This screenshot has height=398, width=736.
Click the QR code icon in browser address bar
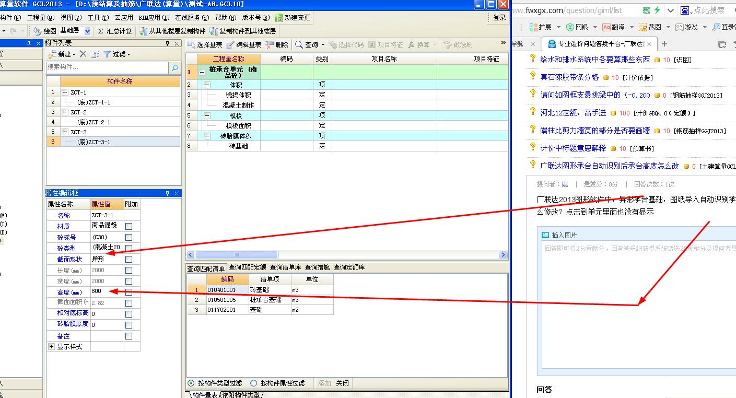pyautogui.click(x=647, y=10)
